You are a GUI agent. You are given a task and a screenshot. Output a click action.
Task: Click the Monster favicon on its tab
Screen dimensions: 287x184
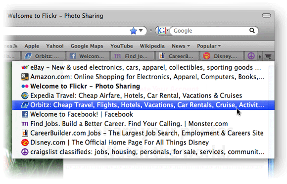click(117, 56)
